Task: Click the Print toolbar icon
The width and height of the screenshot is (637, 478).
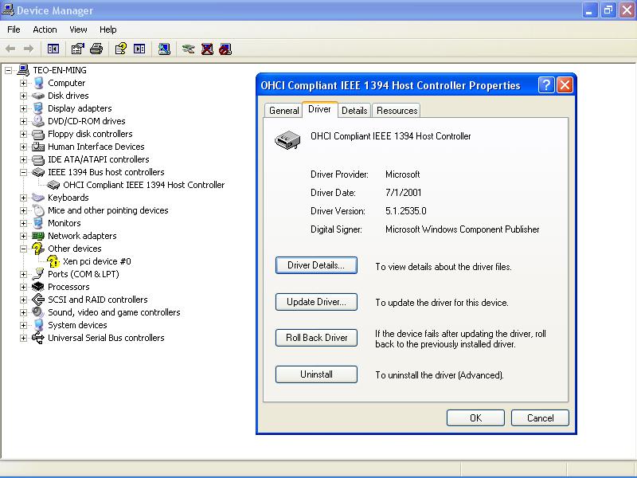Action: click(x=96, y=49)
